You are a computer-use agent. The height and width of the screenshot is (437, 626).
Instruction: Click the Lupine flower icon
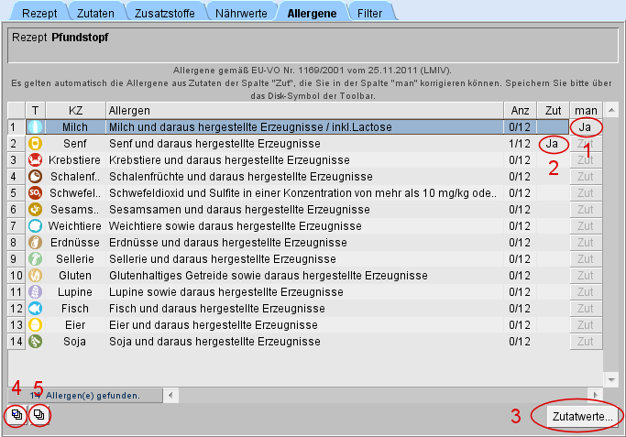(x=35, y=291)
